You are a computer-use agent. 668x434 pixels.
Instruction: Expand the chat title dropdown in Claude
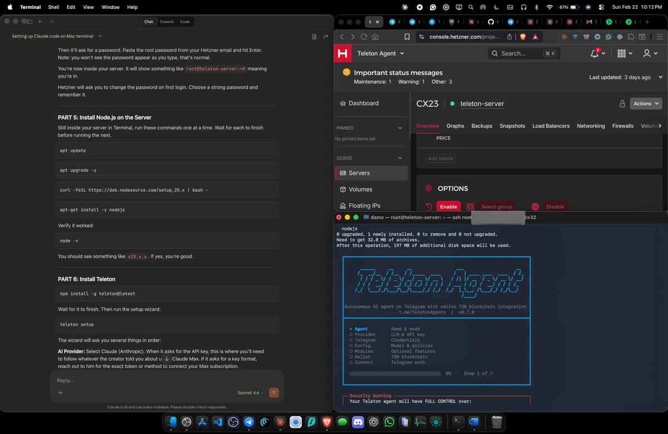(x=100, y=36)
